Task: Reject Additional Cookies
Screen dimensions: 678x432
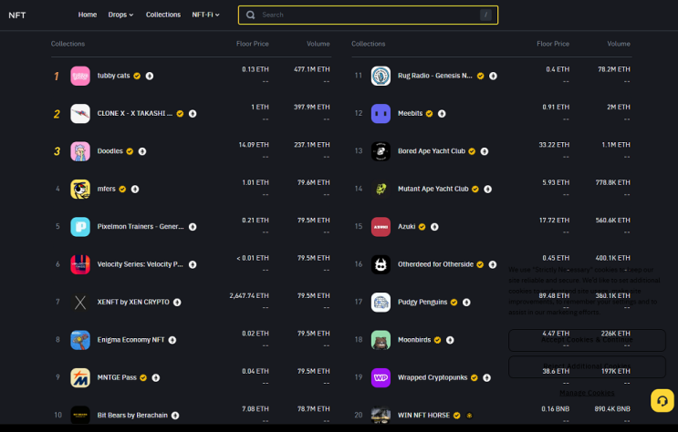Action: 587,366
